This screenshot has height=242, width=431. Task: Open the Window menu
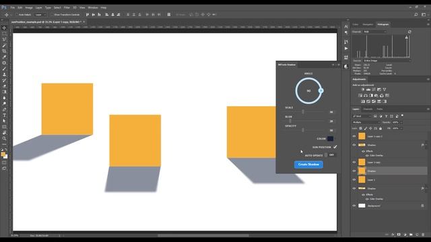point(93,7)
